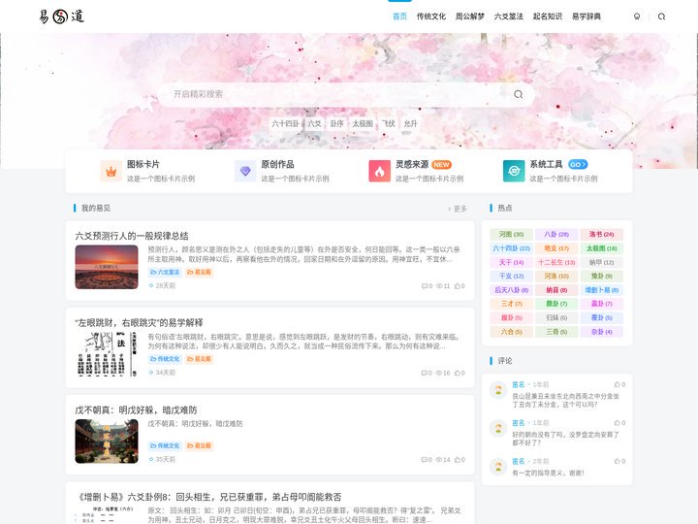Click the GO badge beside 系统工具
The image size is (698, 524).
tap(578, 164)
